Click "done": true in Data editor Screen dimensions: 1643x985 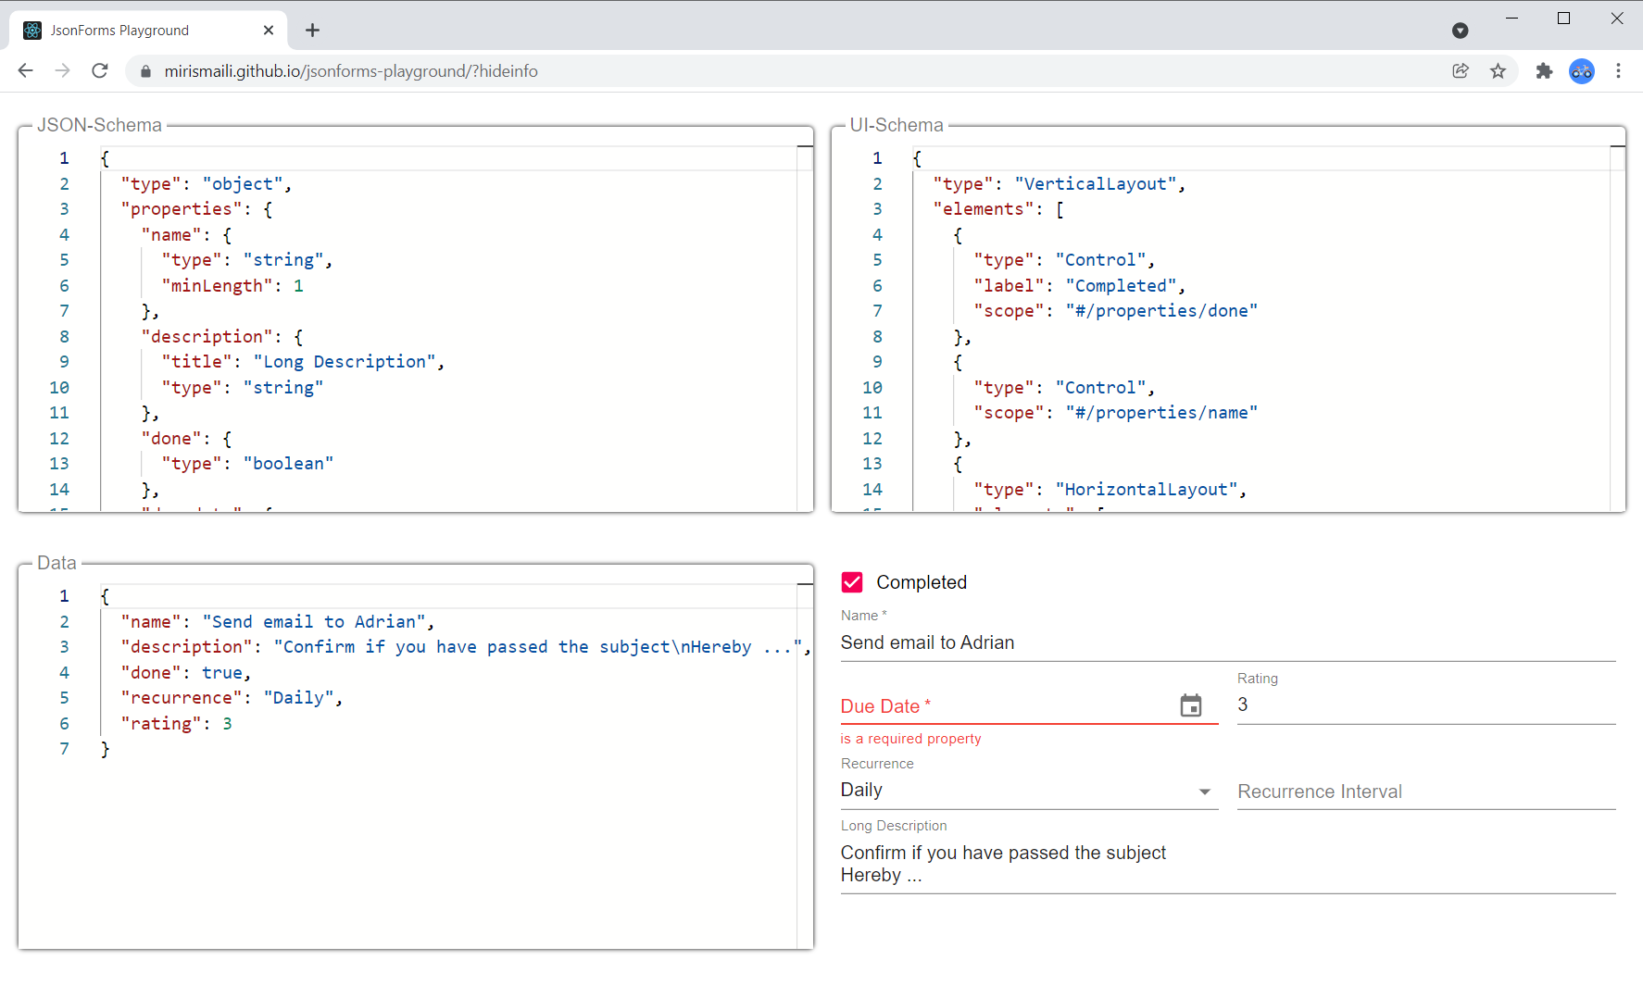click(x=186, y=673)
